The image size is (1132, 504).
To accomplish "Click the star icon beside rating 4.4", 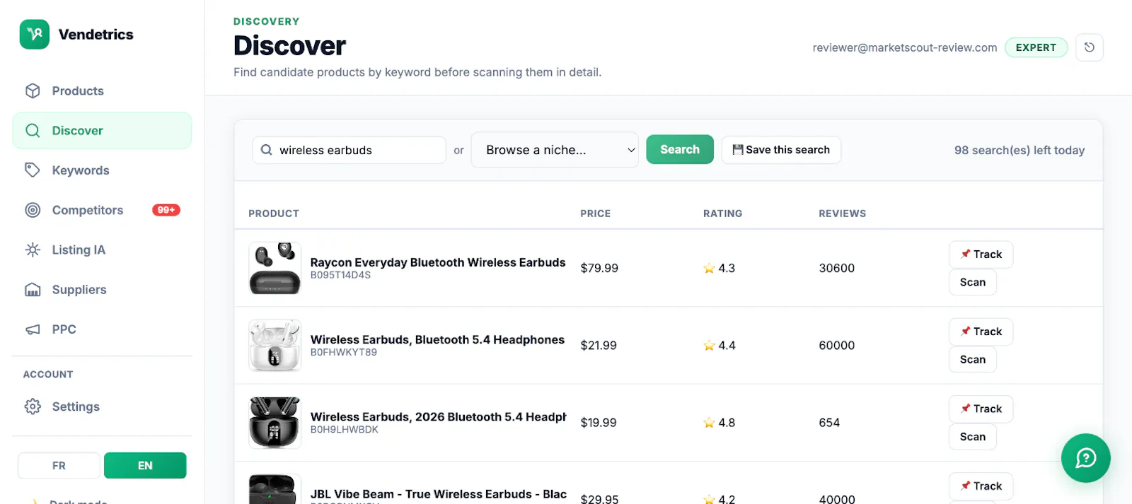I will pos(709,345).
